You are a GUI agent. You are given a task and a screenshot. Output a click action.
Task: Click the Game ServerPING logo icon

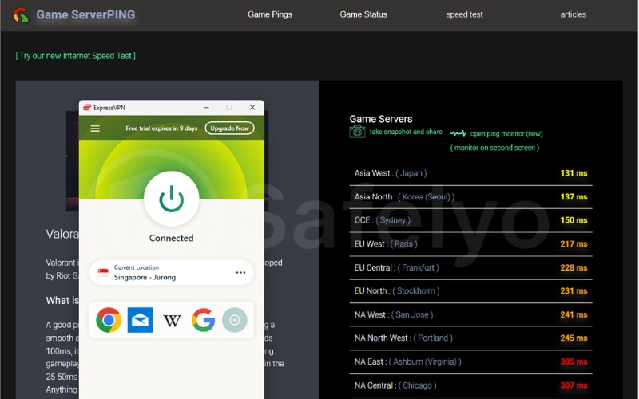21,14
